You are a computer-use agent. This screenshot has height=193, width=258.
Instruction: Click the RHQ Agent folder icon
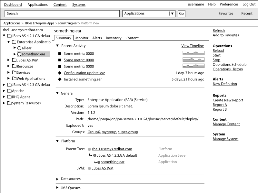[x=9, y=97]
